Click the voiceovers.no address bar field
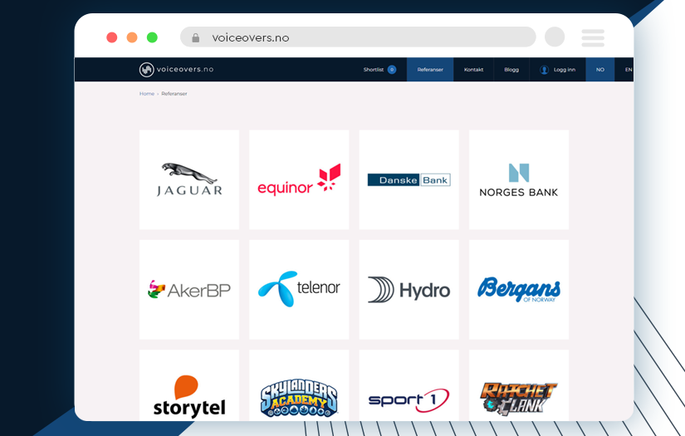The image size is (685, 436). [358, 37]
